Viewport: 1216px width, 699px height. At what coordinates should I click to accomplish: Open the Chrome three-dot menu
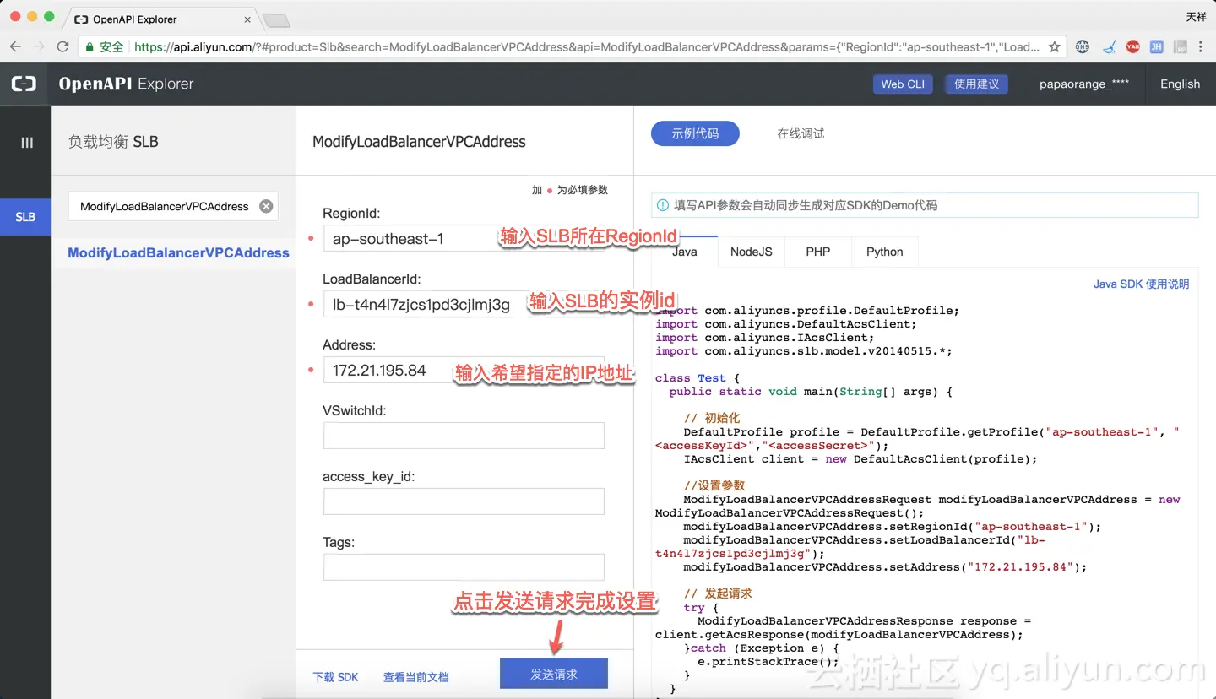1202,47
